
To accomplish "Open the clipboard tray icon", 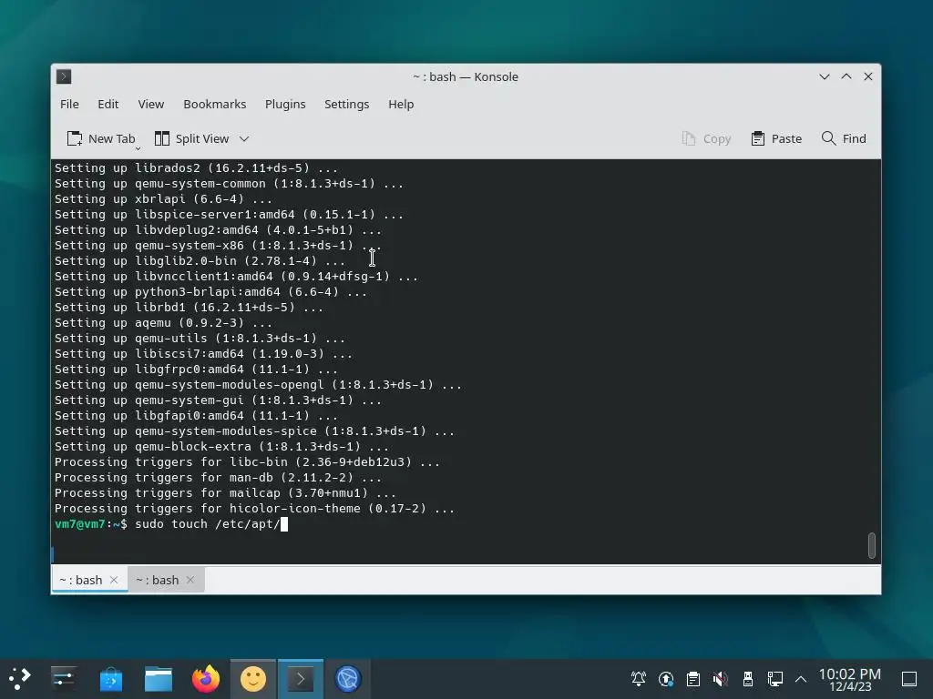I will [x=693, y=678].
